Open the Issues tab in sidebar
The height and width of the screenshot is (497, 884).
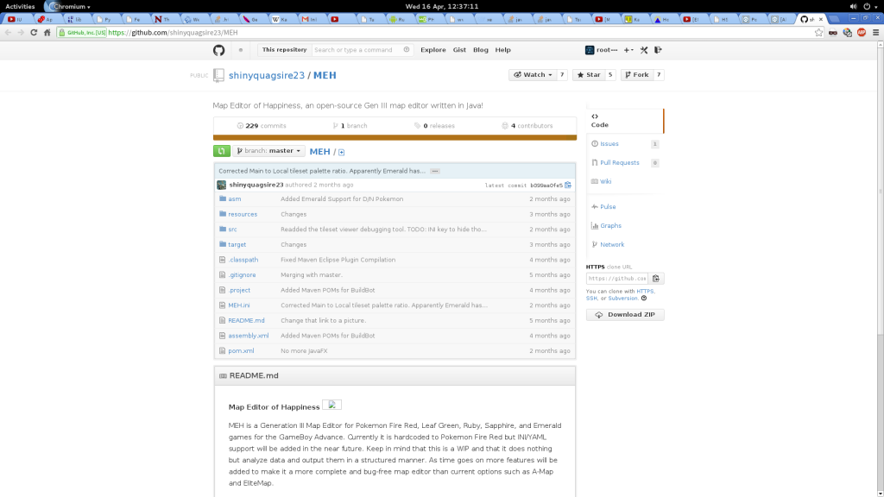point(609,144)
